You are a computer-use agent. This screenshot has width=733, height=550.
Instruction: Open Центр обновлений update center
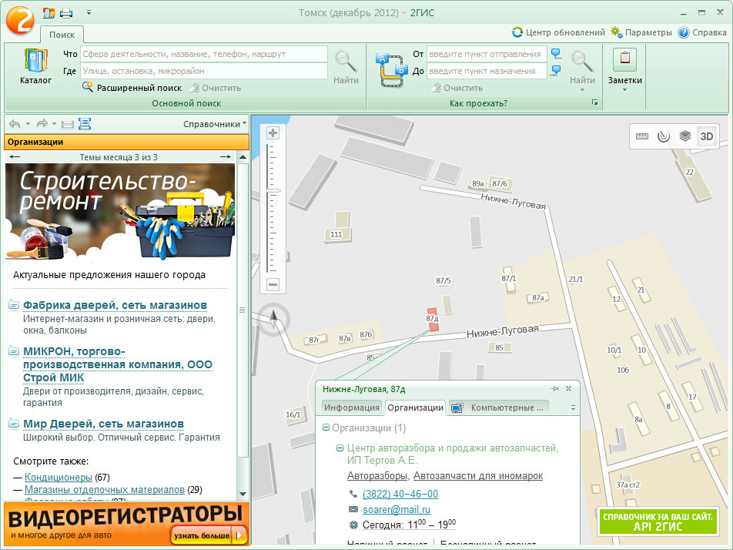[558, 32]
